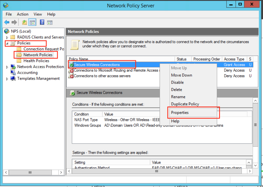263x187 pixels.
Task: Click the Back navigation arrow
Action: tap(7, 22)
